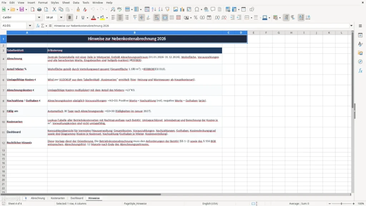The width and height of the screenshot is (366, 206).
Task: Click Clear Direct Formatting icon
Action: [85, 9]
